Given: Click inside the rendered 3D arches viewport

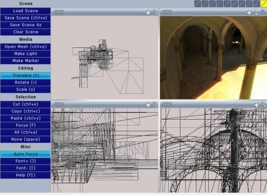Looking at the screenshot, I should click(x=214, y=58).
